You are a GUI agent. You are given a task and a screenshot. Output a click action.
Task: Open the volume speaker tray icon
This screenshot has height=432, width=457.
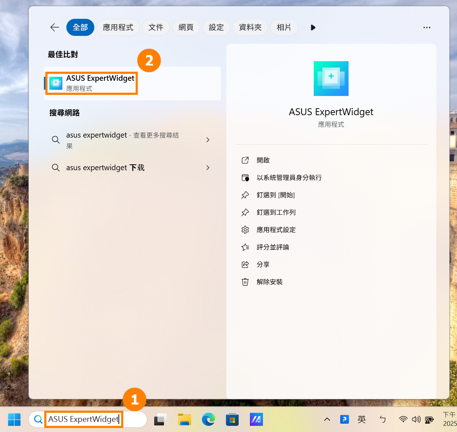click(x=416, y=419)
